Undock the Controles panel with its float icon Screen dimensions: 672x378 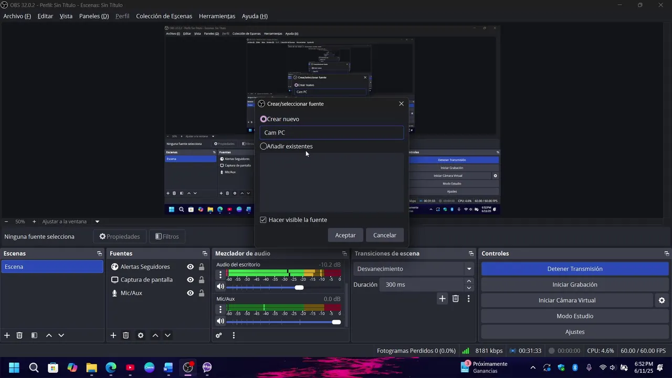coord(667,254)
